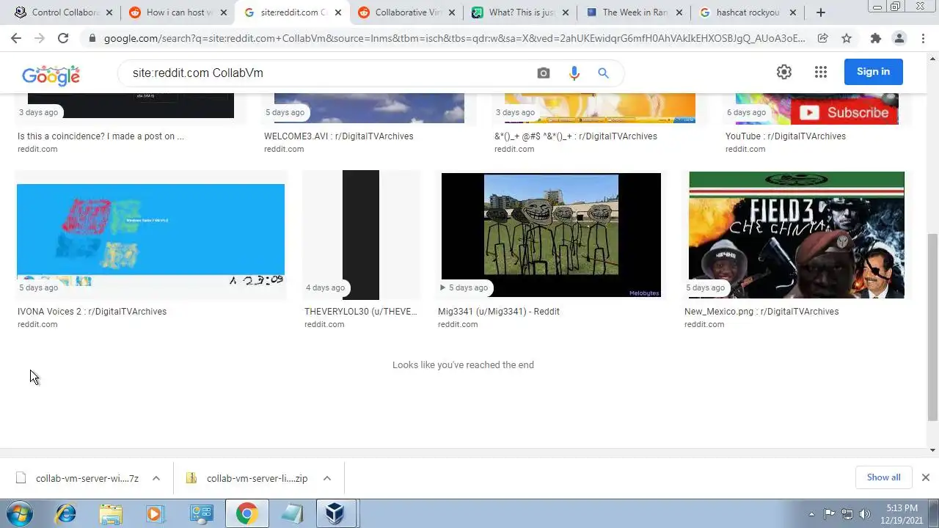Bookmark this page with the star icon
939x528 pixels.
(x=847, y=38)
